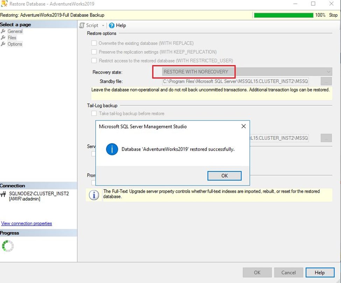Open the View connection properties link
The width and height of the screenshot is (341, 283).
(26, 223)
